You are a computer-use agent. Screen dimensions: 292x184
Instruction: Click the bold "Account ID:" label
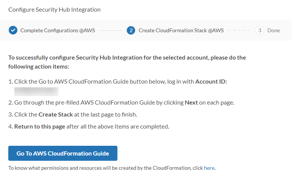211,81
